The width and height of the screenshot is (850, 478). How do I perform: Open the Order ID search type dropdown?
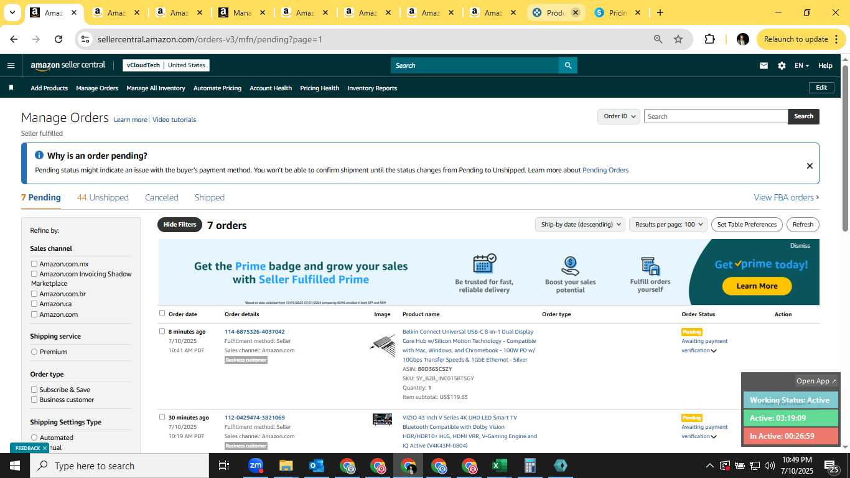click(619, 116)
